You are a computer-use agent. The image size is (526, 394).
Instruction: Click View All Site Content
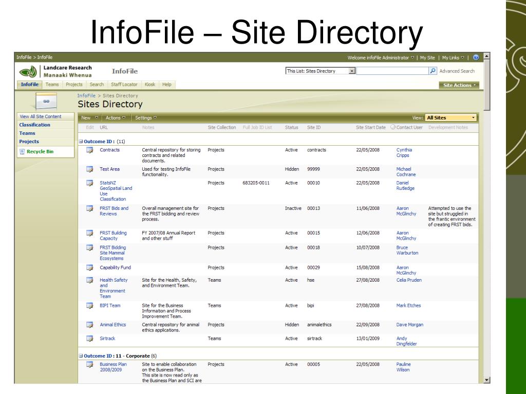(41, 116)
